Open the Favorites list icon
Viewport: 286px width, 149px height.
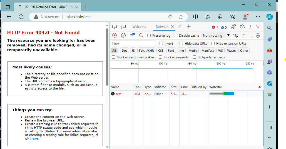tap(208, 17)
